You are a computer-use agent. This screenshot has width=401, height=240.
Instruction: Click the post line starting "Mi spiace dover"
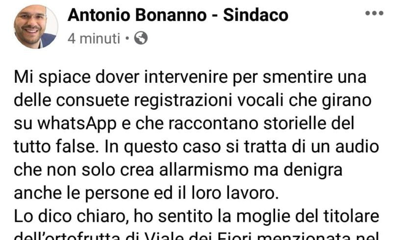coord(190,77)
